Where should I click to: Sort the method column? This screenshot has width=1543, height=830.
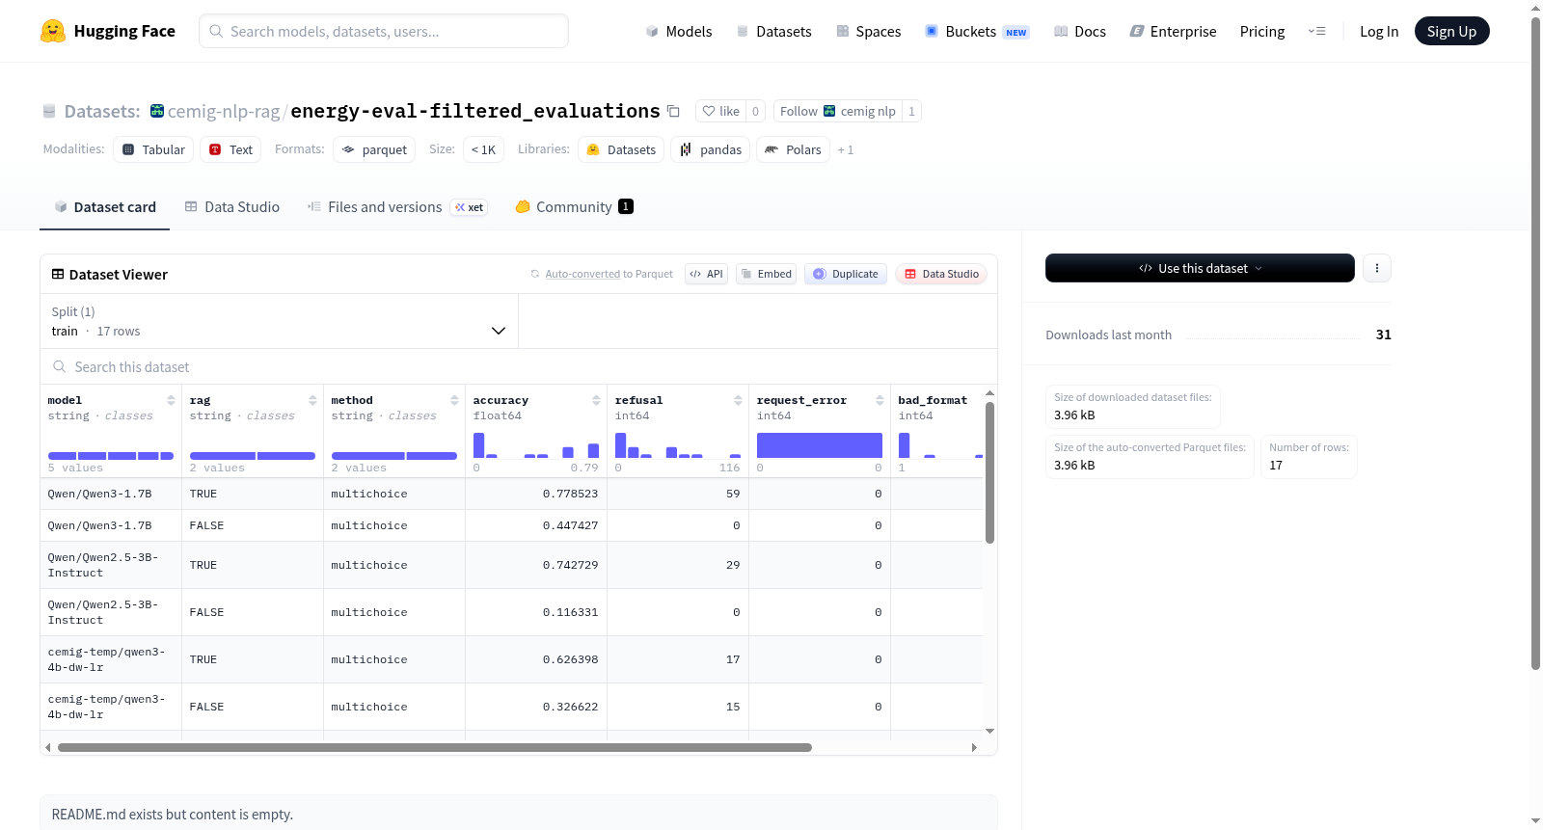(x=454, y=400)
